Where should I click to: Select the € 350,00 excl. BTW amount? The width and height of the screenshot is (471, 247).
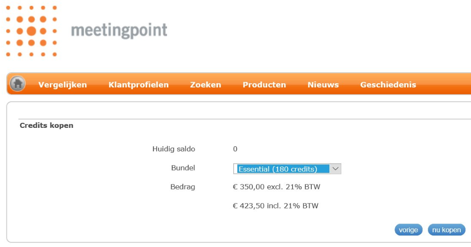click(x=276, y=187)
